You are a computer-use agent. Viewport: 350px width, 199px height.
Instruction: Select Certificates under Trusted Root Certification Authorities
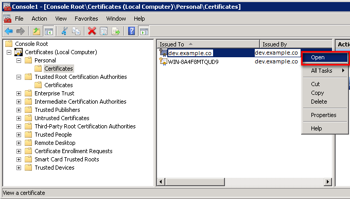point(59,85)
